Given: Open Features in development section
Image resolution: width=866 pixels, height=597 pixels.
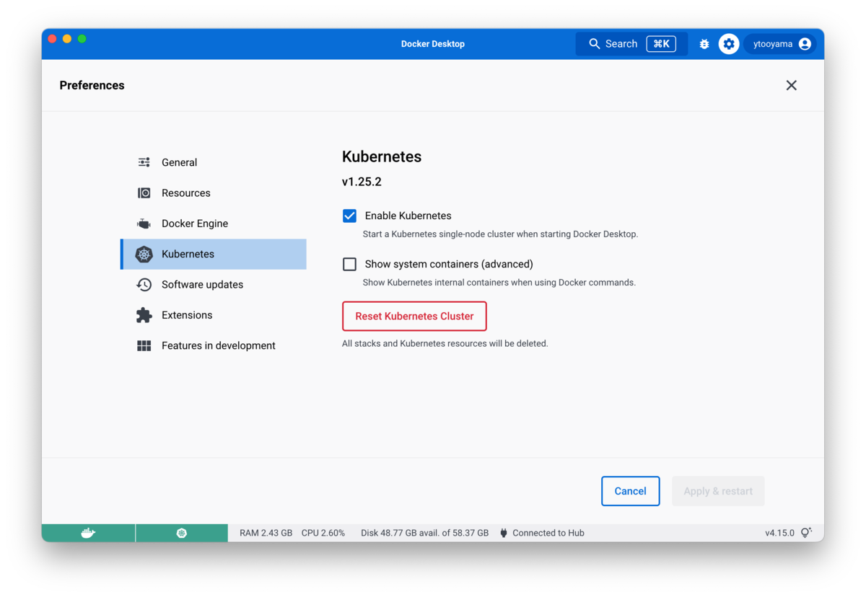Looking at the screenshot, I should coord(214,345).
